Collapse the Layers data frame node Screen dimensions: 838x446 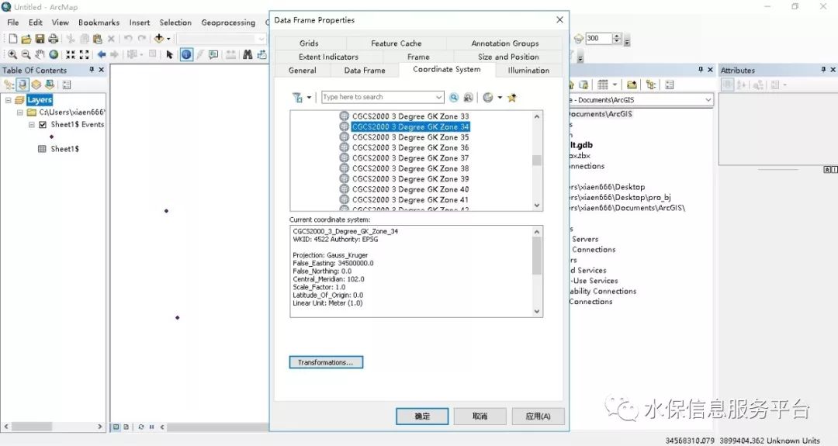[9, 100]
